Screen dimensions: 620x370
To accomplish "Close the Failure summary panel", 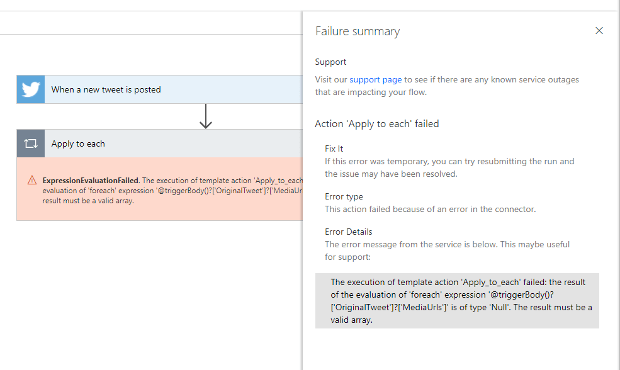I will tap(599, 31).
